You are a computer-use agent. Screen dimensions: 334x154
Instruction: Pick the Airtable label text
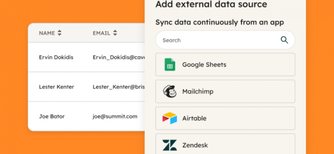point(194,118)
